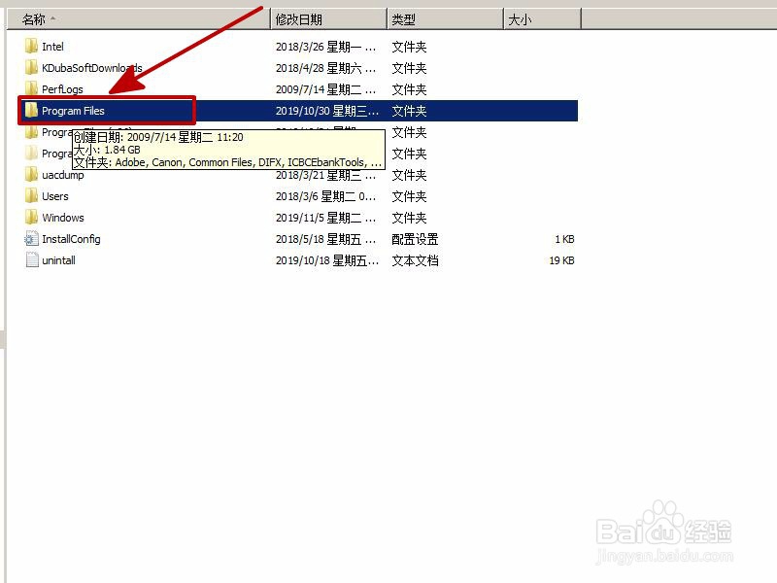Toggle the ascending sort arrow on 名称

pos(53,16)
